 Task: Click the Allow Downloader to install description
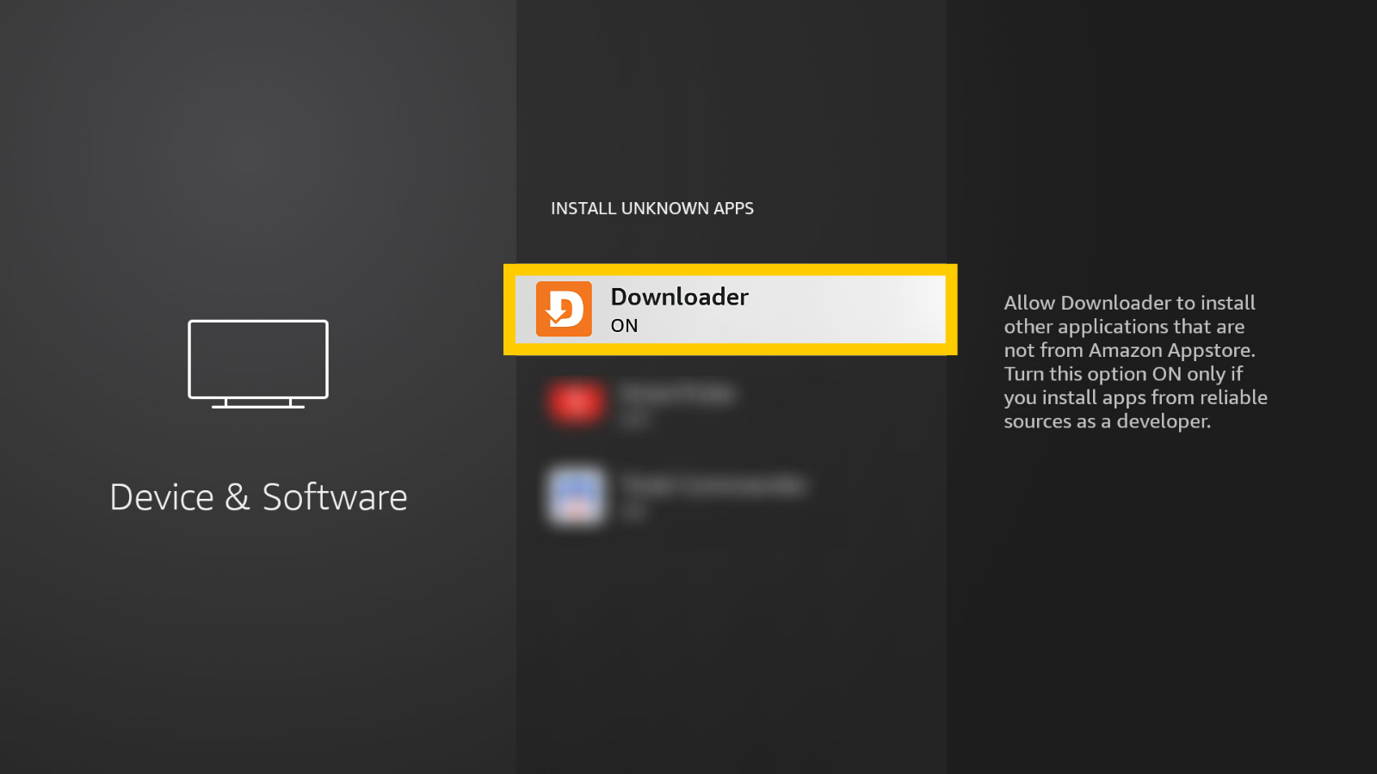(1135, 362)
